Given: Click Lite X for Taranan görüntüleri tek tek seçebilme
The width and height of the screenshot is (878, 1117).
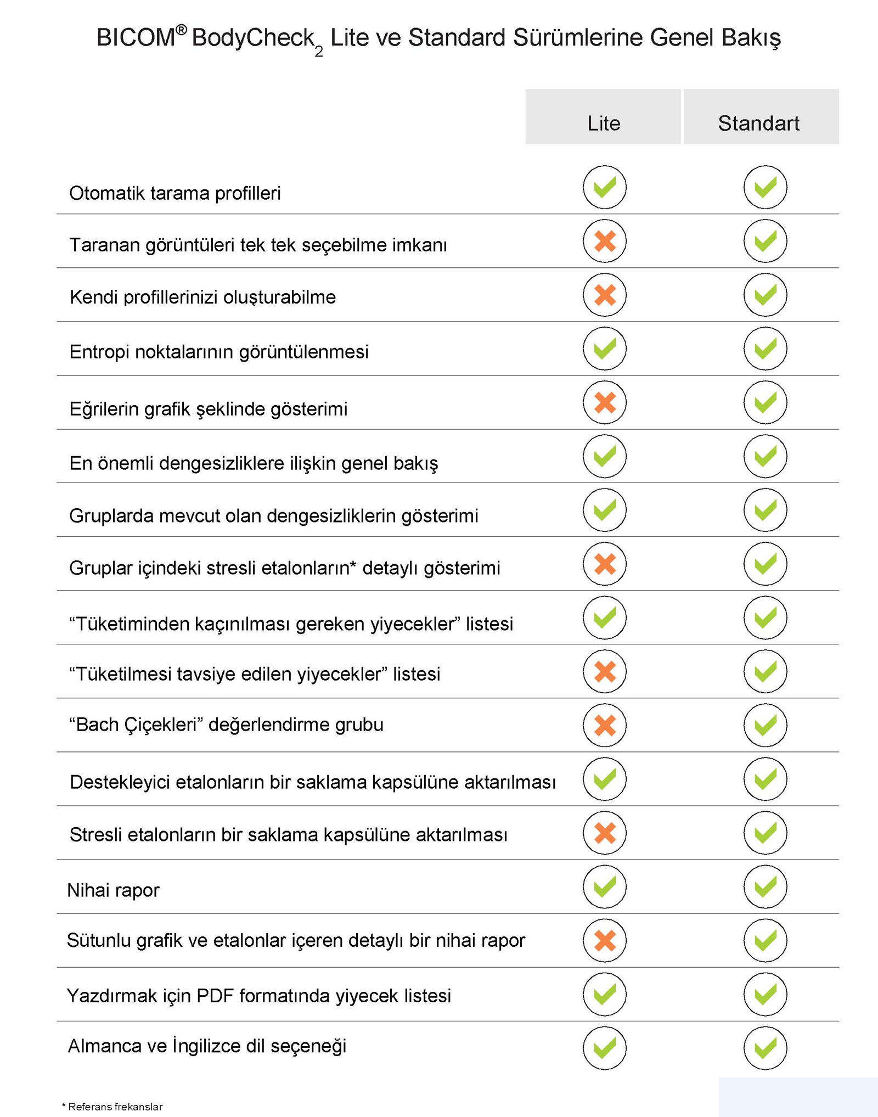Looking at the screenshot, I should tap(604, 241).
